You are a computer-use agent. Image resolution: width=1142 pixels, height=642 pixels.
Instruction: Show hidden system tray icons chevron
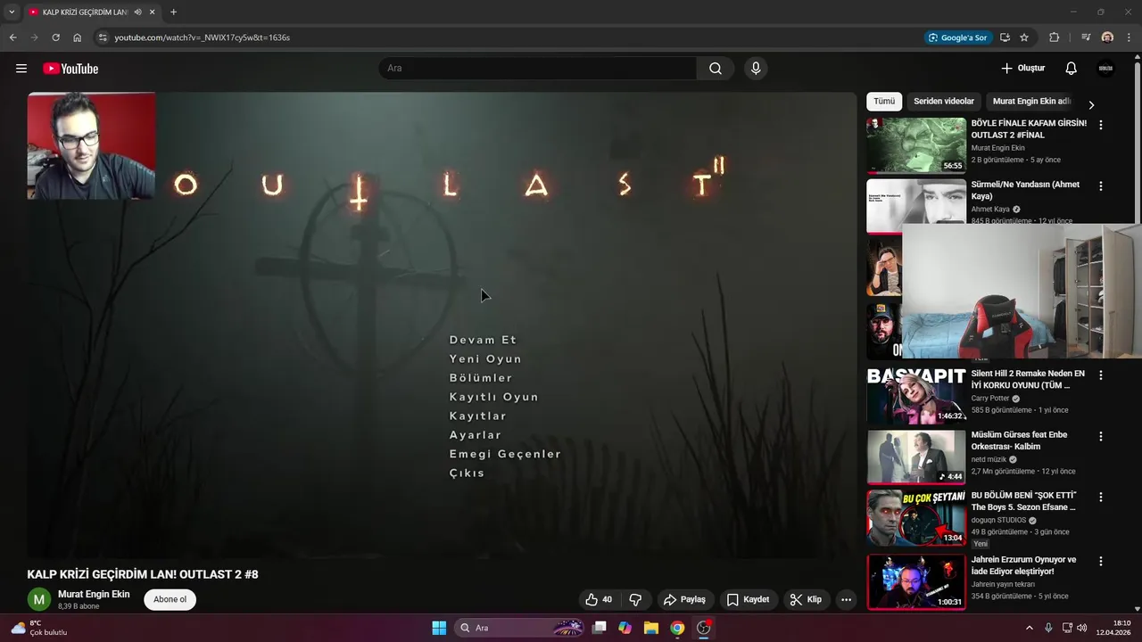[x=1029, y=628]
